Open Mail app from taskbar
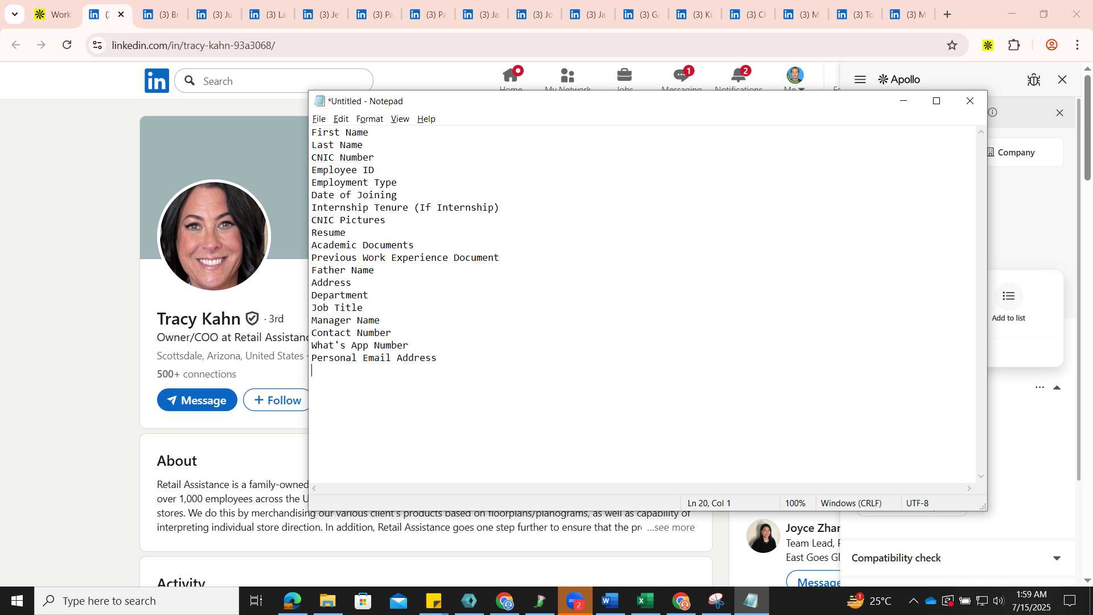Viewport: 1093px width, 615px height. point(398,601)
